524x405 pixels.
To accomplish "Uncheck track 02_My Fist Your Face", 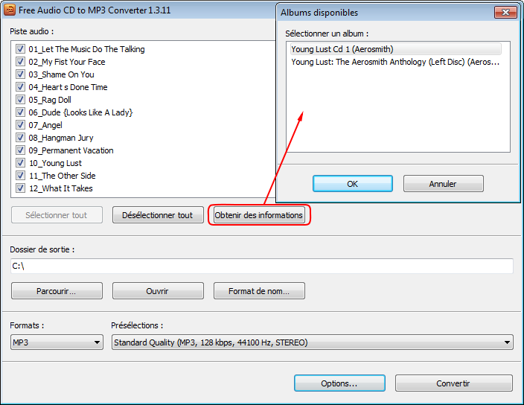I will point(20,62).
